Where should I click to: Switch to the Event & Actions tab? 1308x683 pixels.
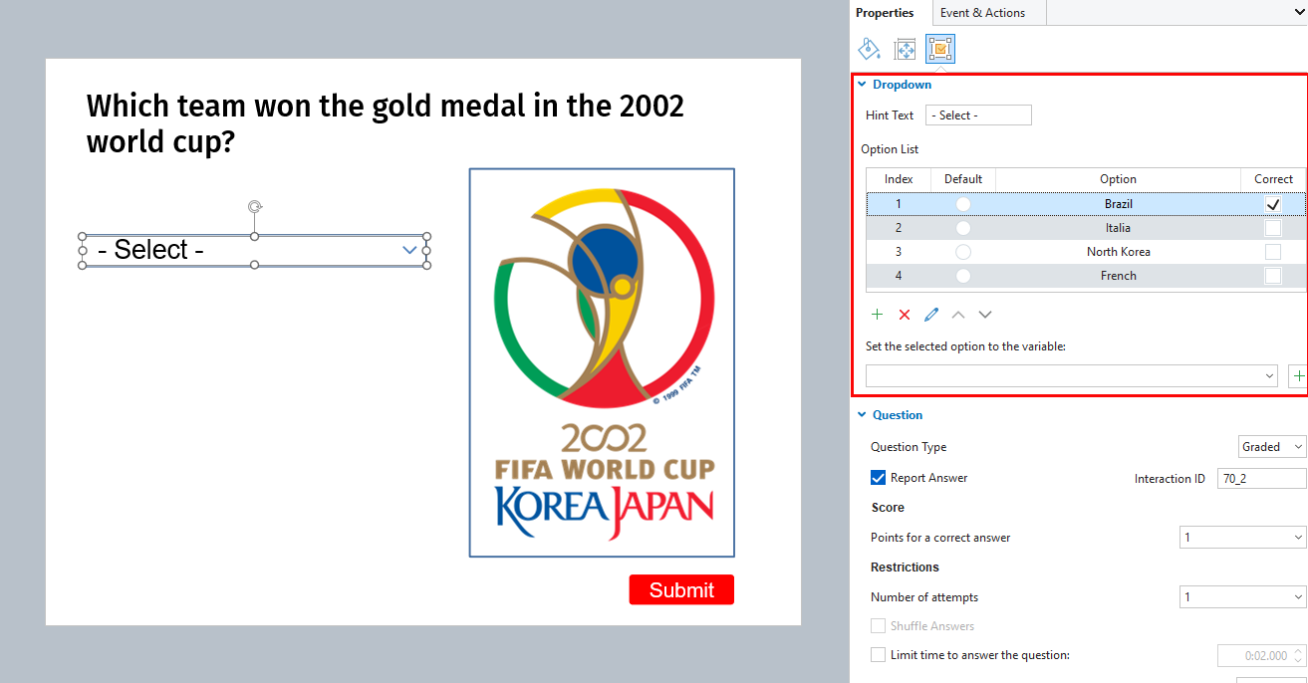982,13
